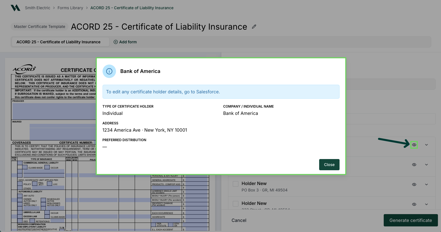Click the eye icon on the bottom Holder New row
Viewport: 441px width, 232px height.
point(414,204)
